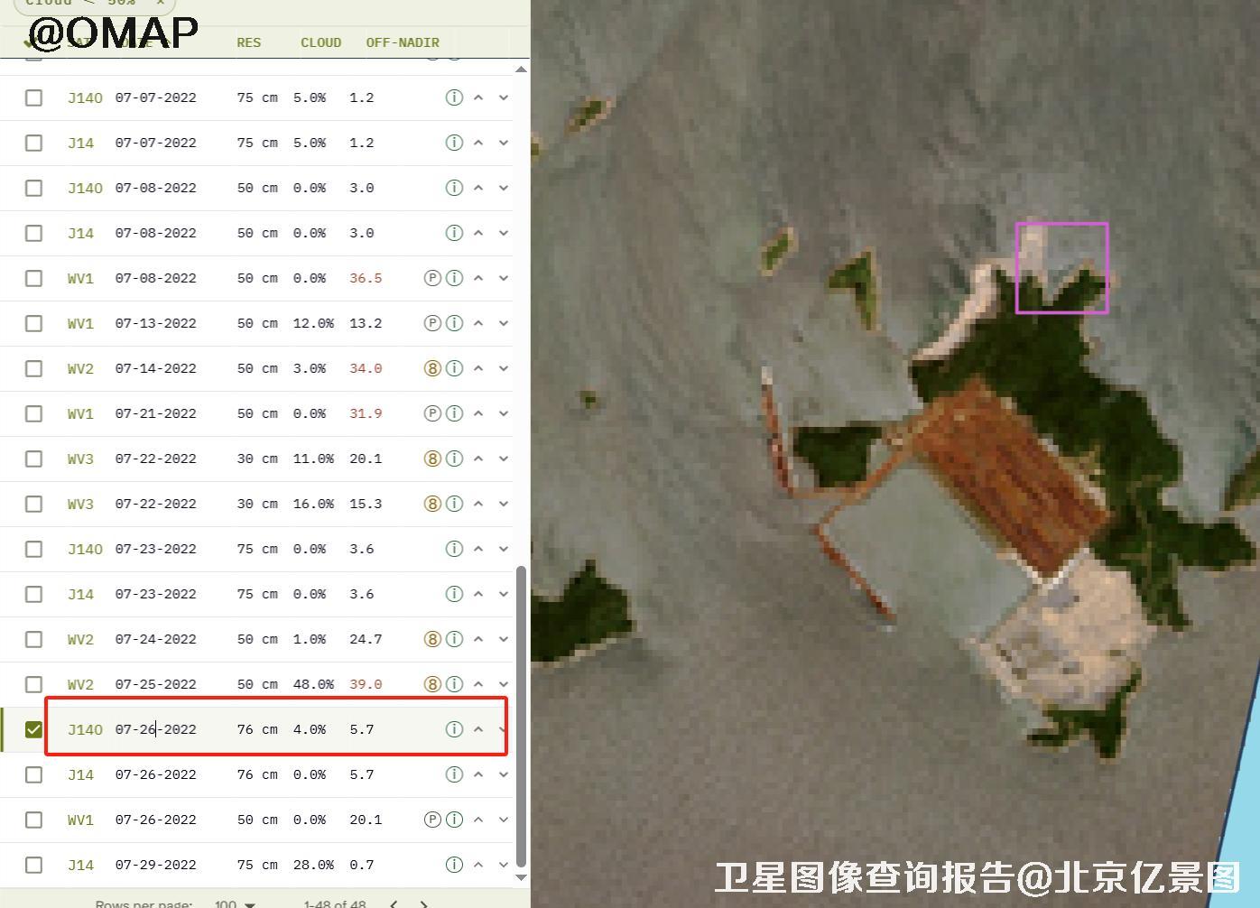
Task: Sort by the OFF-NADIR column header
Action: [x=403, y=42]
